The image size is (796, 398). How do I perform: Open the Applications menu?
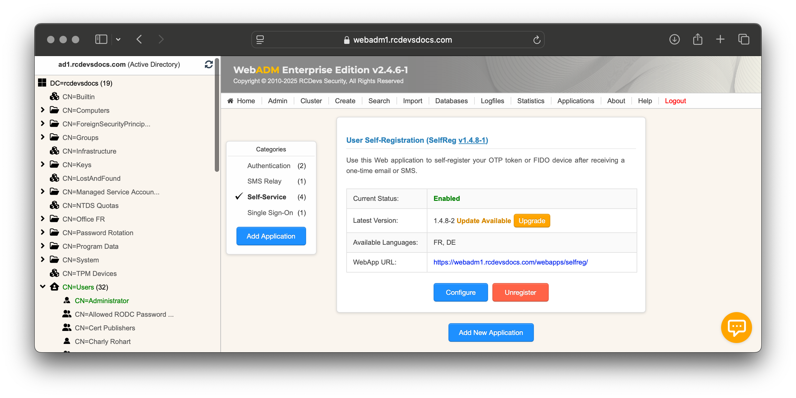(576, 101)
